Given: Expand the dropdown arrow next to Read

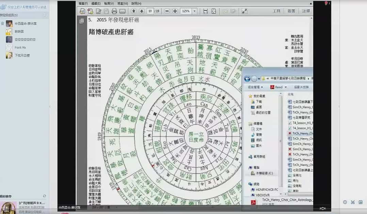Looking at the screenshot, I should (286, 87).
